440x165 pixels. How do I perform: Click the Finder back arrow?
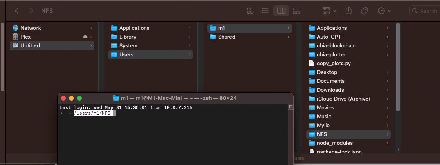(17, 11)
